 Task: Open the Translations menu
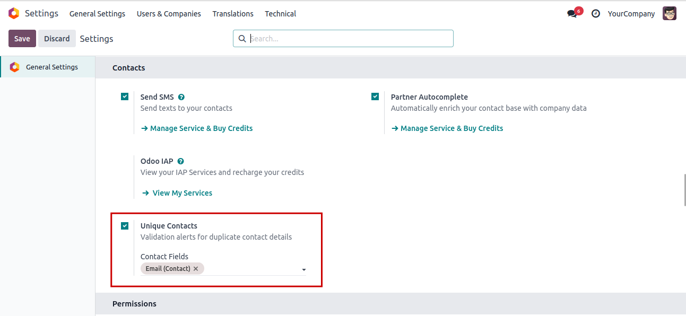click(233, 14)
